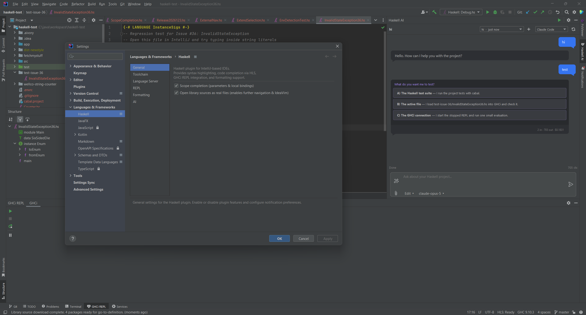Show Git history clock icon
Screen dimensions: 586x315
coord(550,12)
